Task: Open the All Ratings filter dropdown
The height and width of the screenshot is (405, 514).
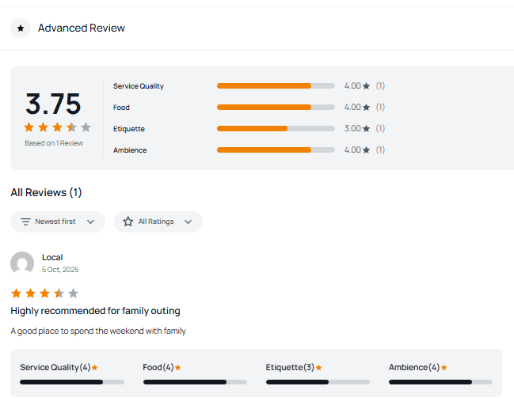Action: (x=158, y=222)
